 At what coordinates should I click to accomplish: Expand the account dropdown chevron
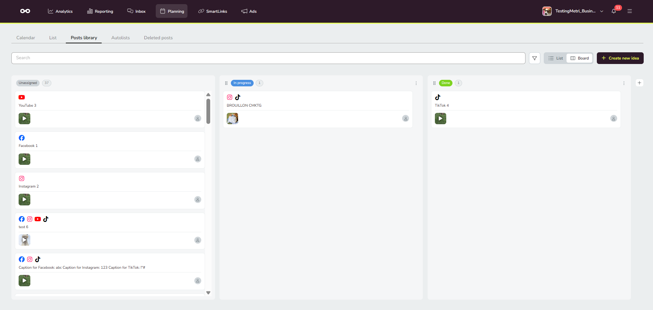(602, 11)
